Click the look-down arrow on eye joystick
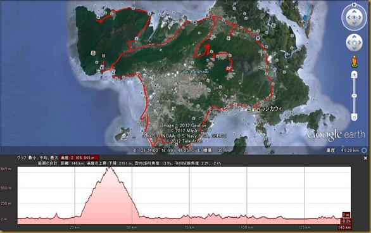 tap(354, 23)
